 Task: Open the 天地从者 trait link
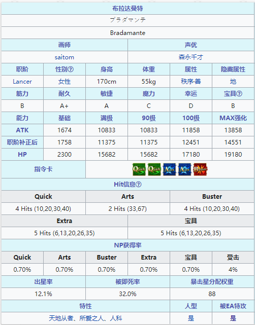[x=61, y=318]
